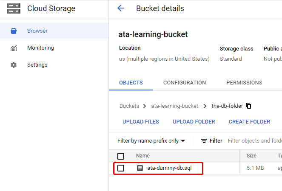Image resolution: width=282 pixels, height=191 pixels.
Task: Click the Standard storage class value
Action: pyautogui.click(x=231, y=59)
